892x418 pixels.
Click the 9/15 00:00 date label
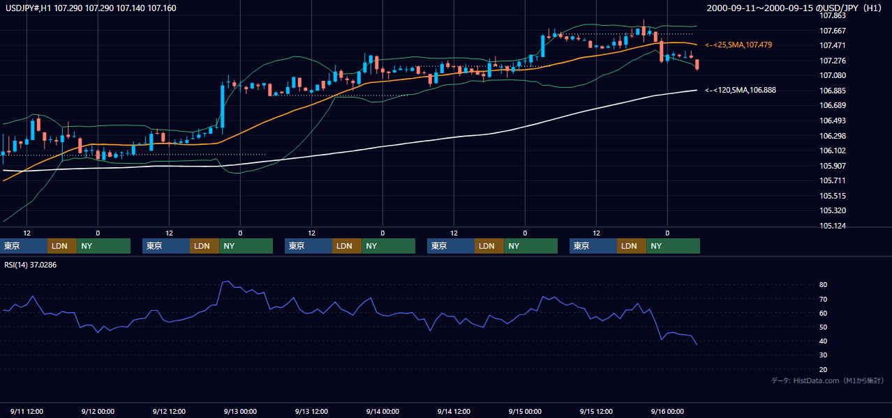pyautogui.click(x=525, y=411)
